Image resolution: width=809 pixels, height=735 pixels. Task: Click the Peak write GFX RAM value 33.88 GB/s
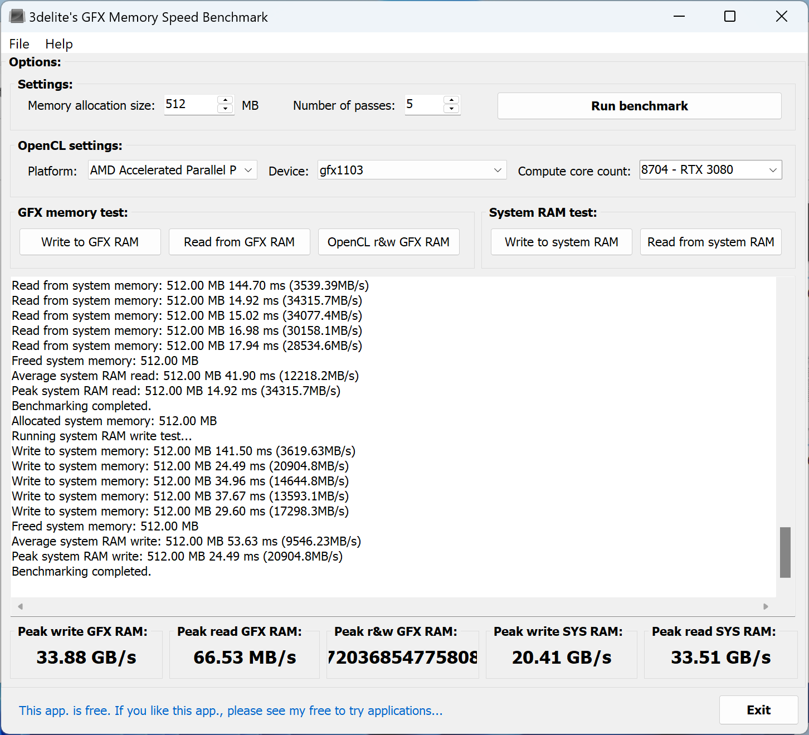pos(86,658)
